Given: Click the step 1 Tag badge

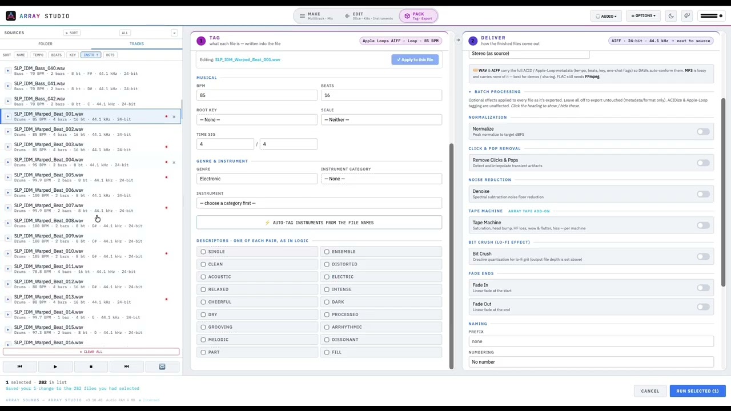Looking at the screenshot, I should click(201, 41).
